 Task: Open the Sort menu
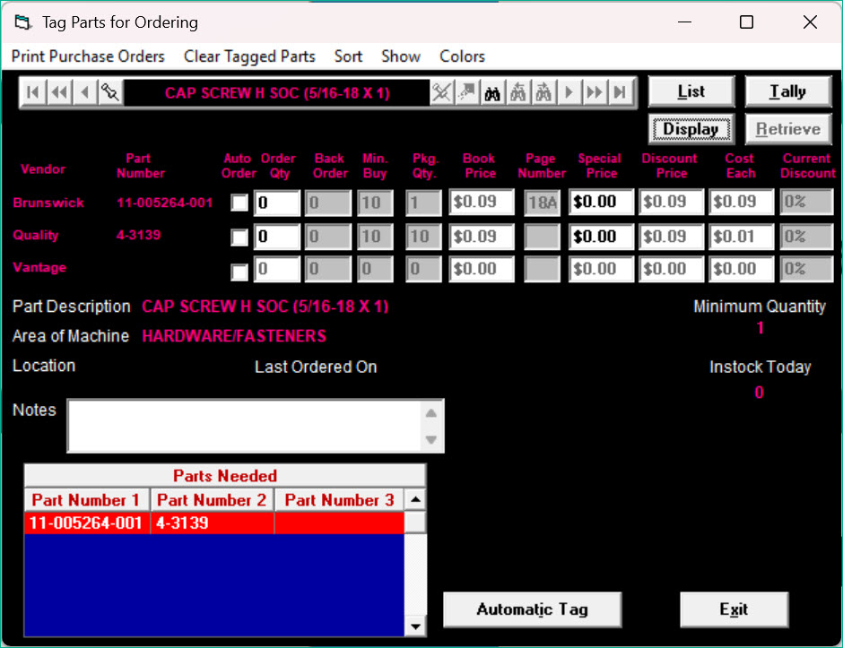click(348, 56)
